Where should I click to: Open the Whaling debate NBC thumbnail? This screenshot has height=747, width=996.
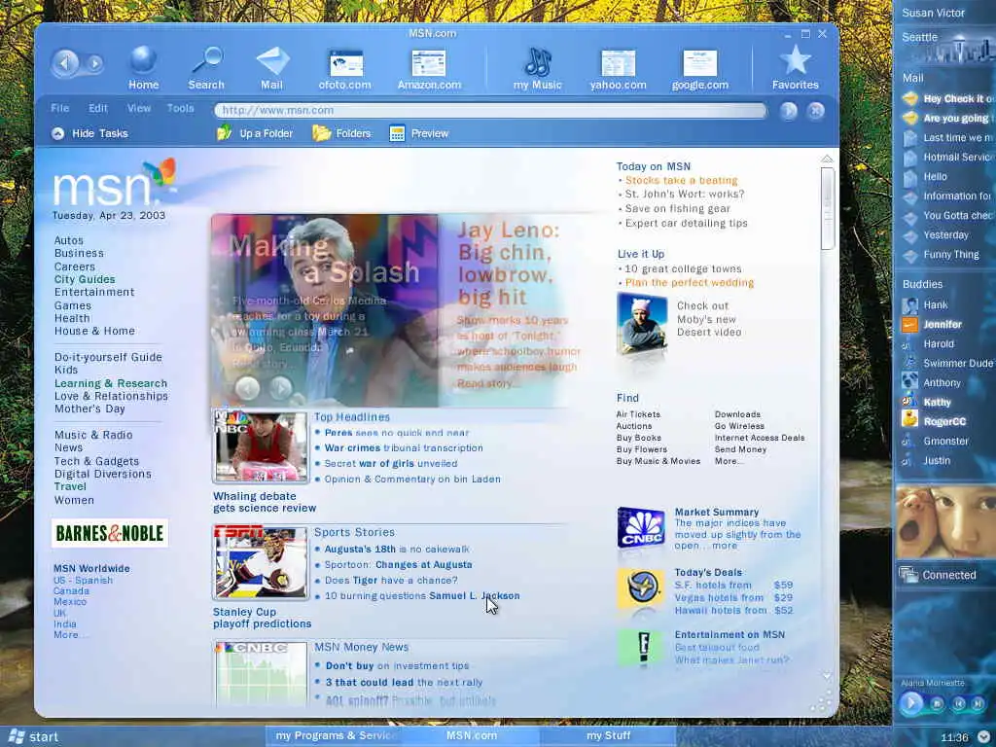pos(261,446)
